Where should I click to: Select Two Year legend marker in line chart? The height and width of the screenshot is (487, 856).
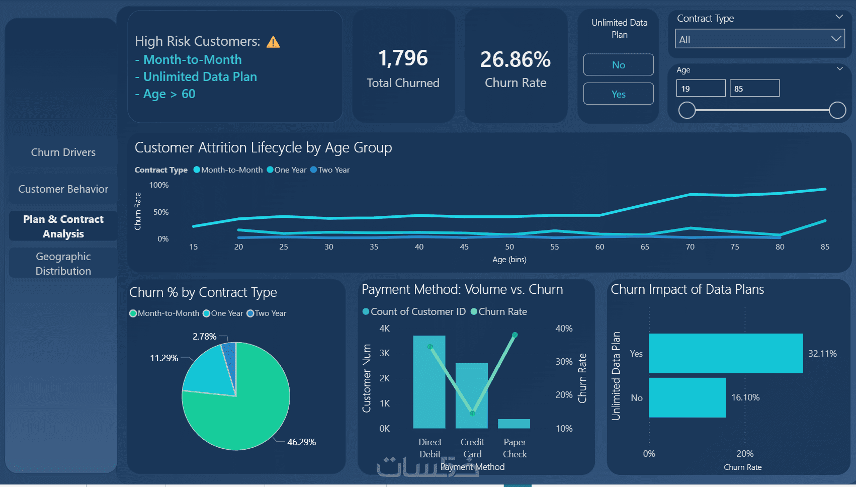314,170
